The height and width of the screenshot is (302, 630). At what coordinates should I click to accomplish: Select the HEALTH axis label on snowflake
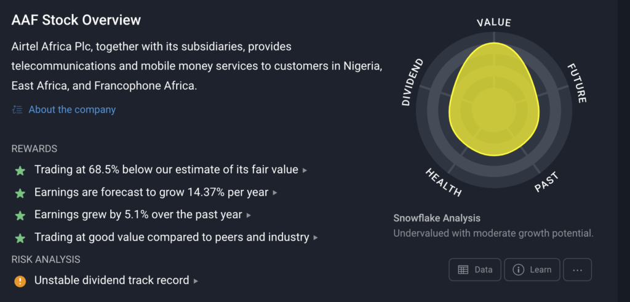click(444, 182)
